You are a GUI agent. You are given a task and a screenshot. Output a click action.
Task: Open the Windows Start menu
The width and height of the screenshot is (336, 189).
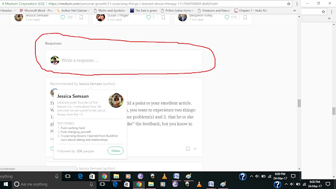pos(6,184)
